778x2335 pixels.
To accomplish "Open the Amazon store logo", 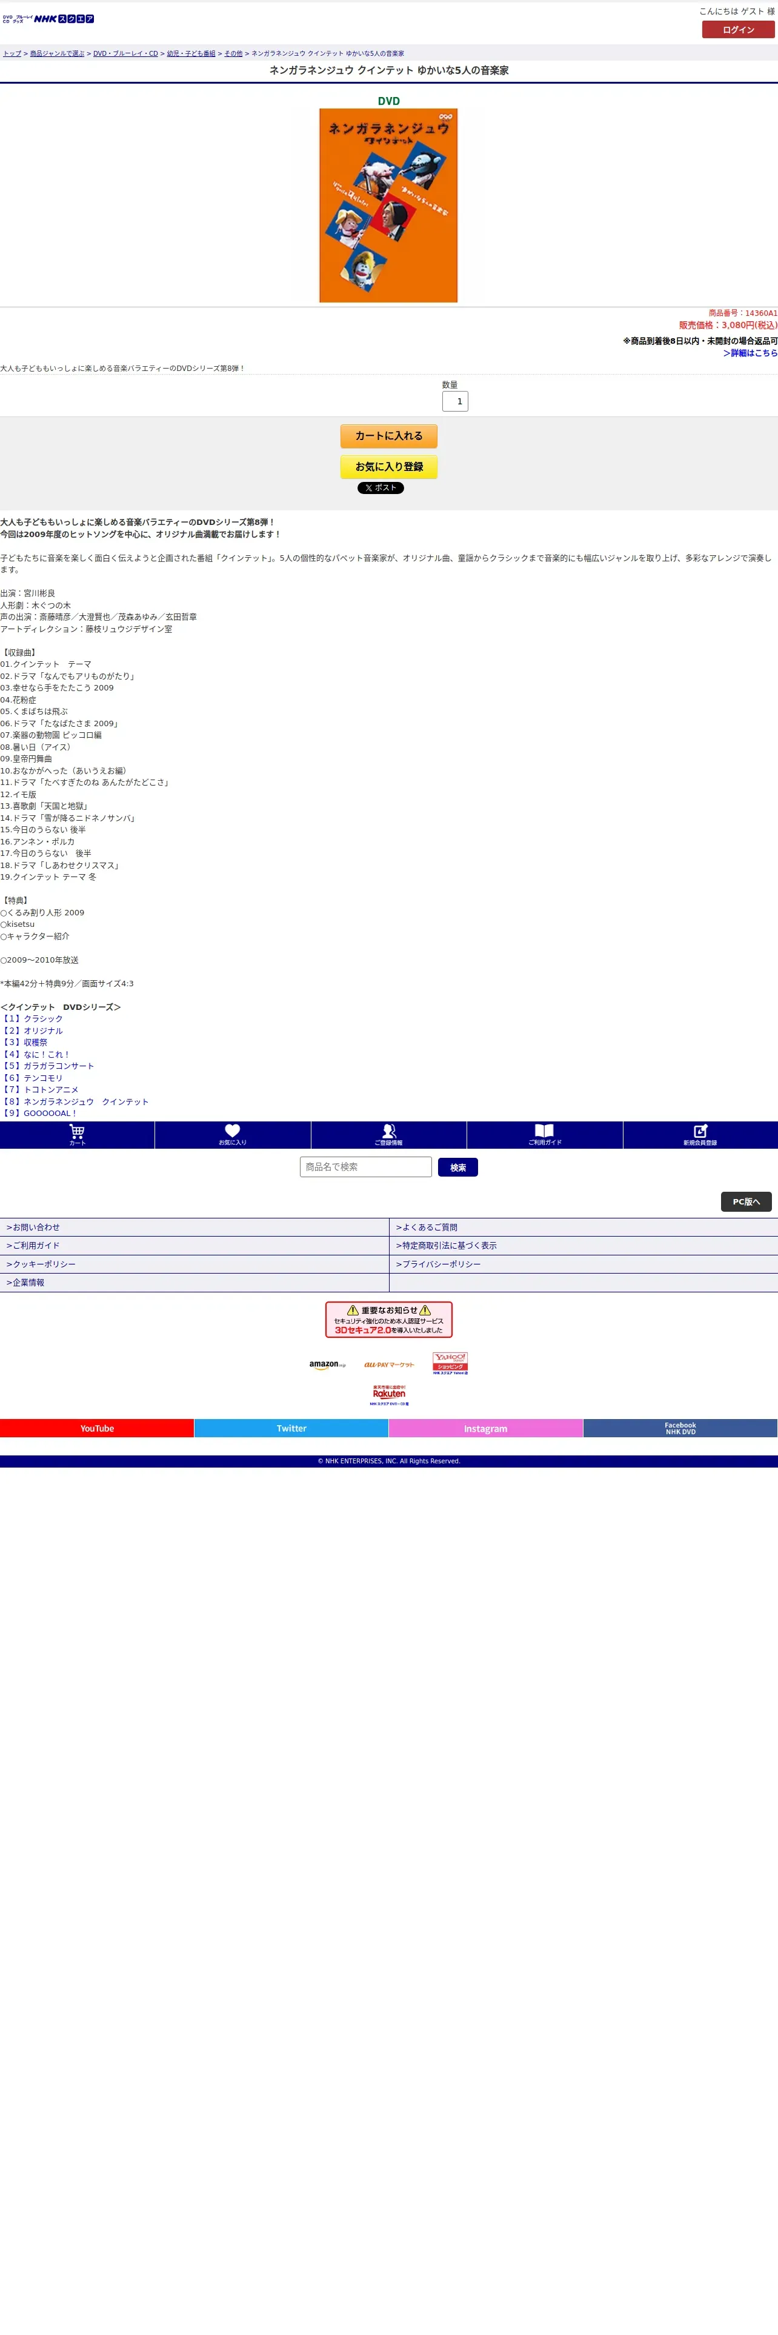I will click(x=327, y=1364).
